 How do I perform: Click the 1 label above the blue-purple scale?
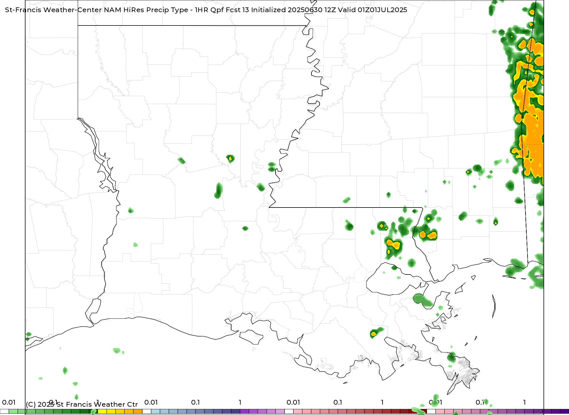[240, 402]
